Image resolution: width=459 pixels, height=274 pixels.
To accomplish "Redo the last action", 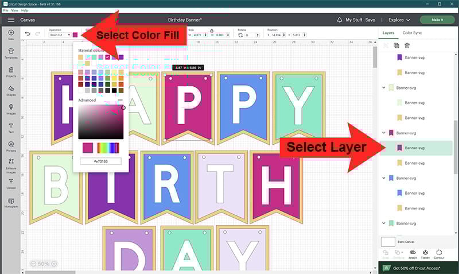I will point(37,34).
